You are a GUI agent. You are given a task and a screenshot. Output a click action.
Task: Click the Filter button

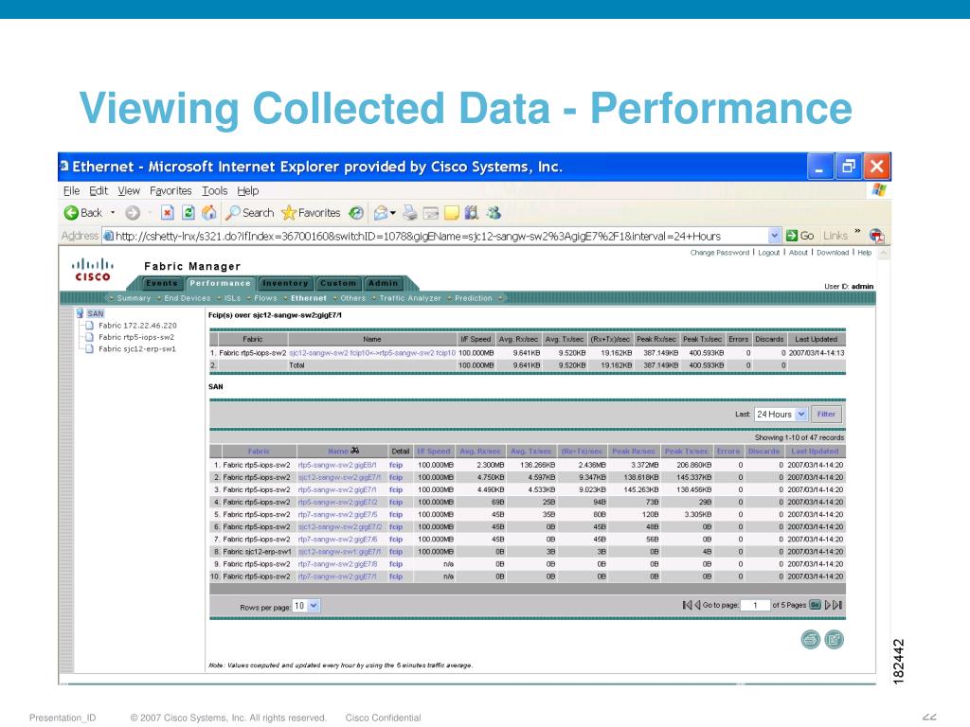click(826, 415)
